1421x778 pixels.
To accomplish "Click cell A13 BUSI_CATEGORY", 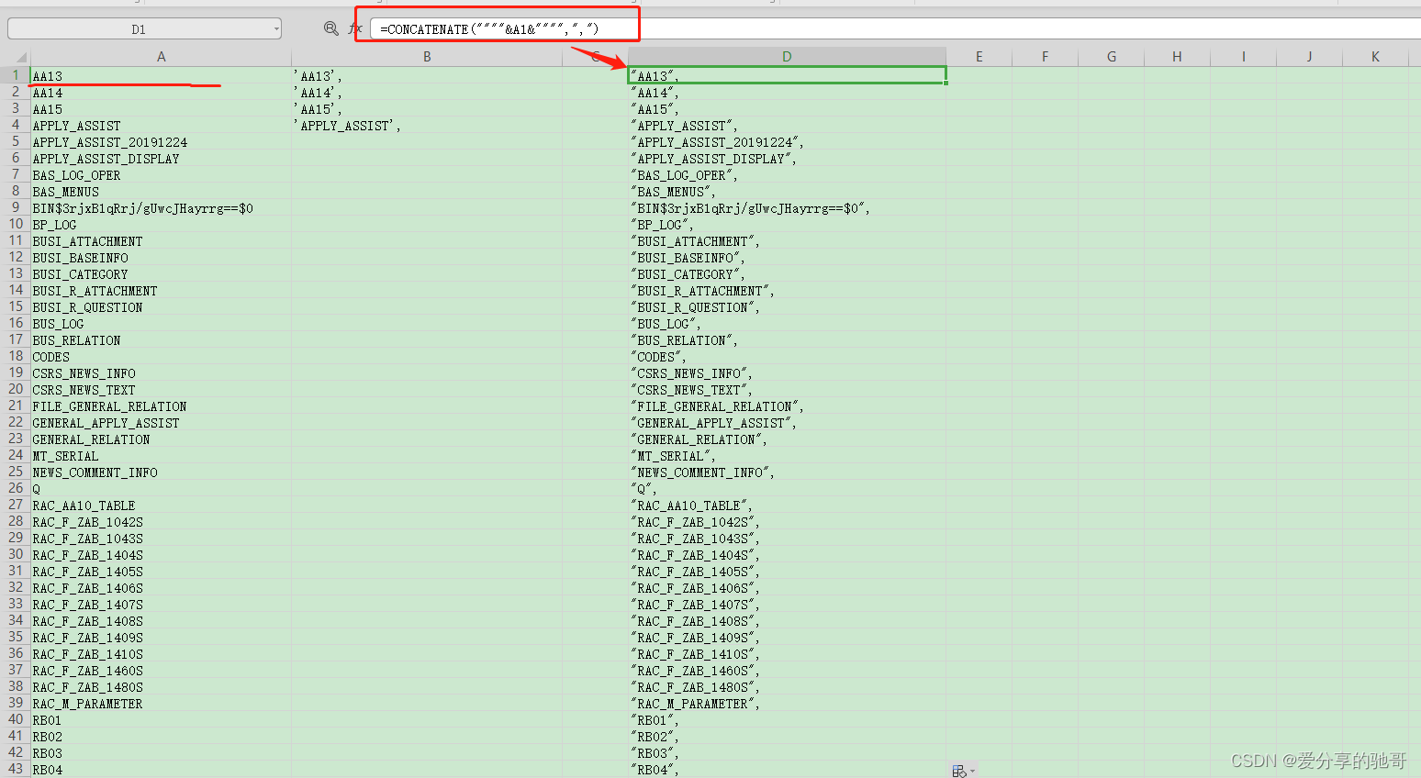I will click(x=162, y=274).
